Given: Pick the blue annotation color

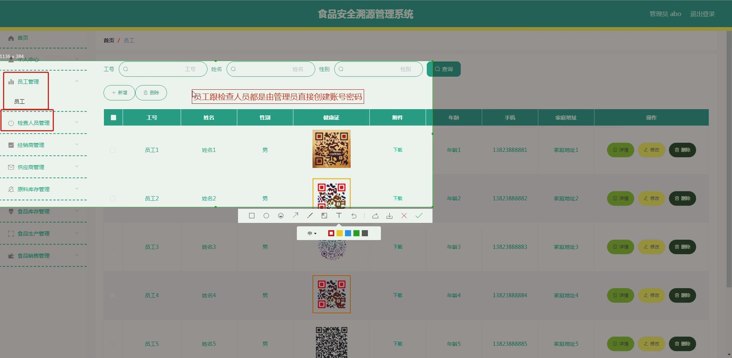Looking at the screenshot, I should 348,233.
